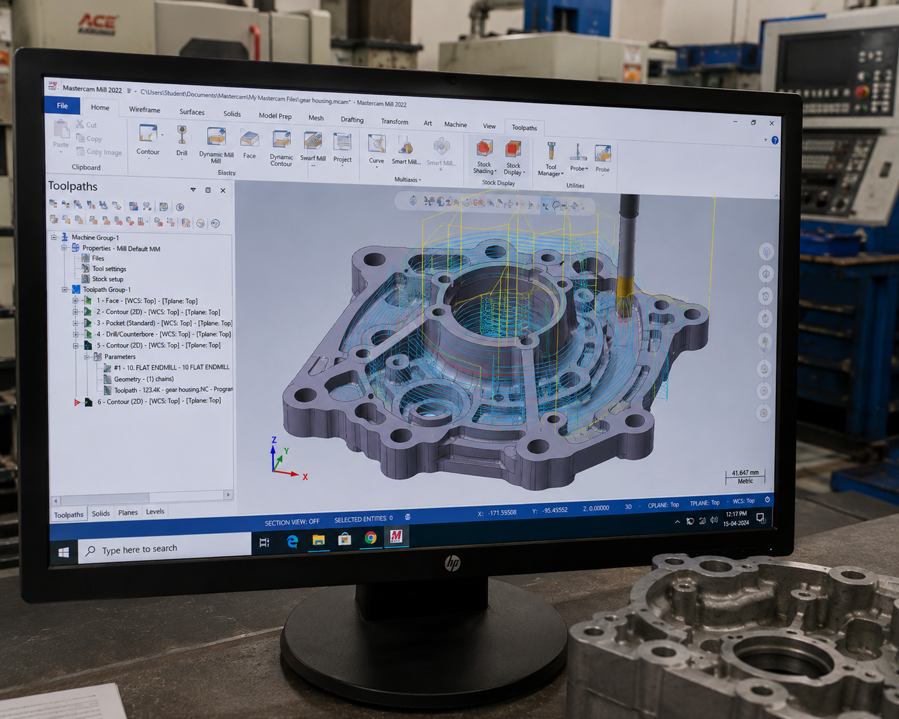The width and height of the screenshot is (899, 719).
Task: Collapse the Properties - Mill Default MM node
Action: click(x=64, y=248)
